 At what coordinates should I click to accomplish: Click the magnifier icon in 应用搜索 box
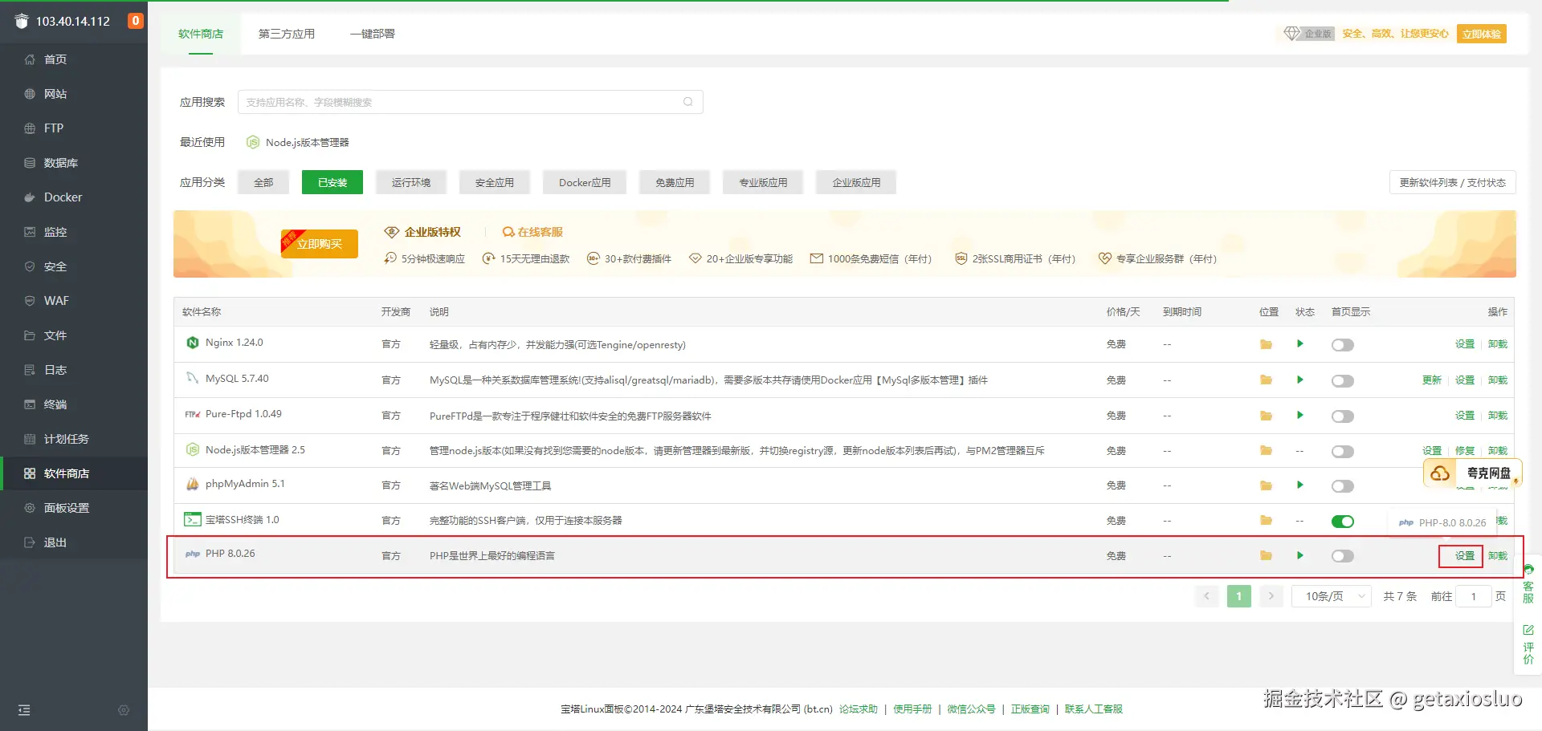pyautogui.click(x=688, y=102)
